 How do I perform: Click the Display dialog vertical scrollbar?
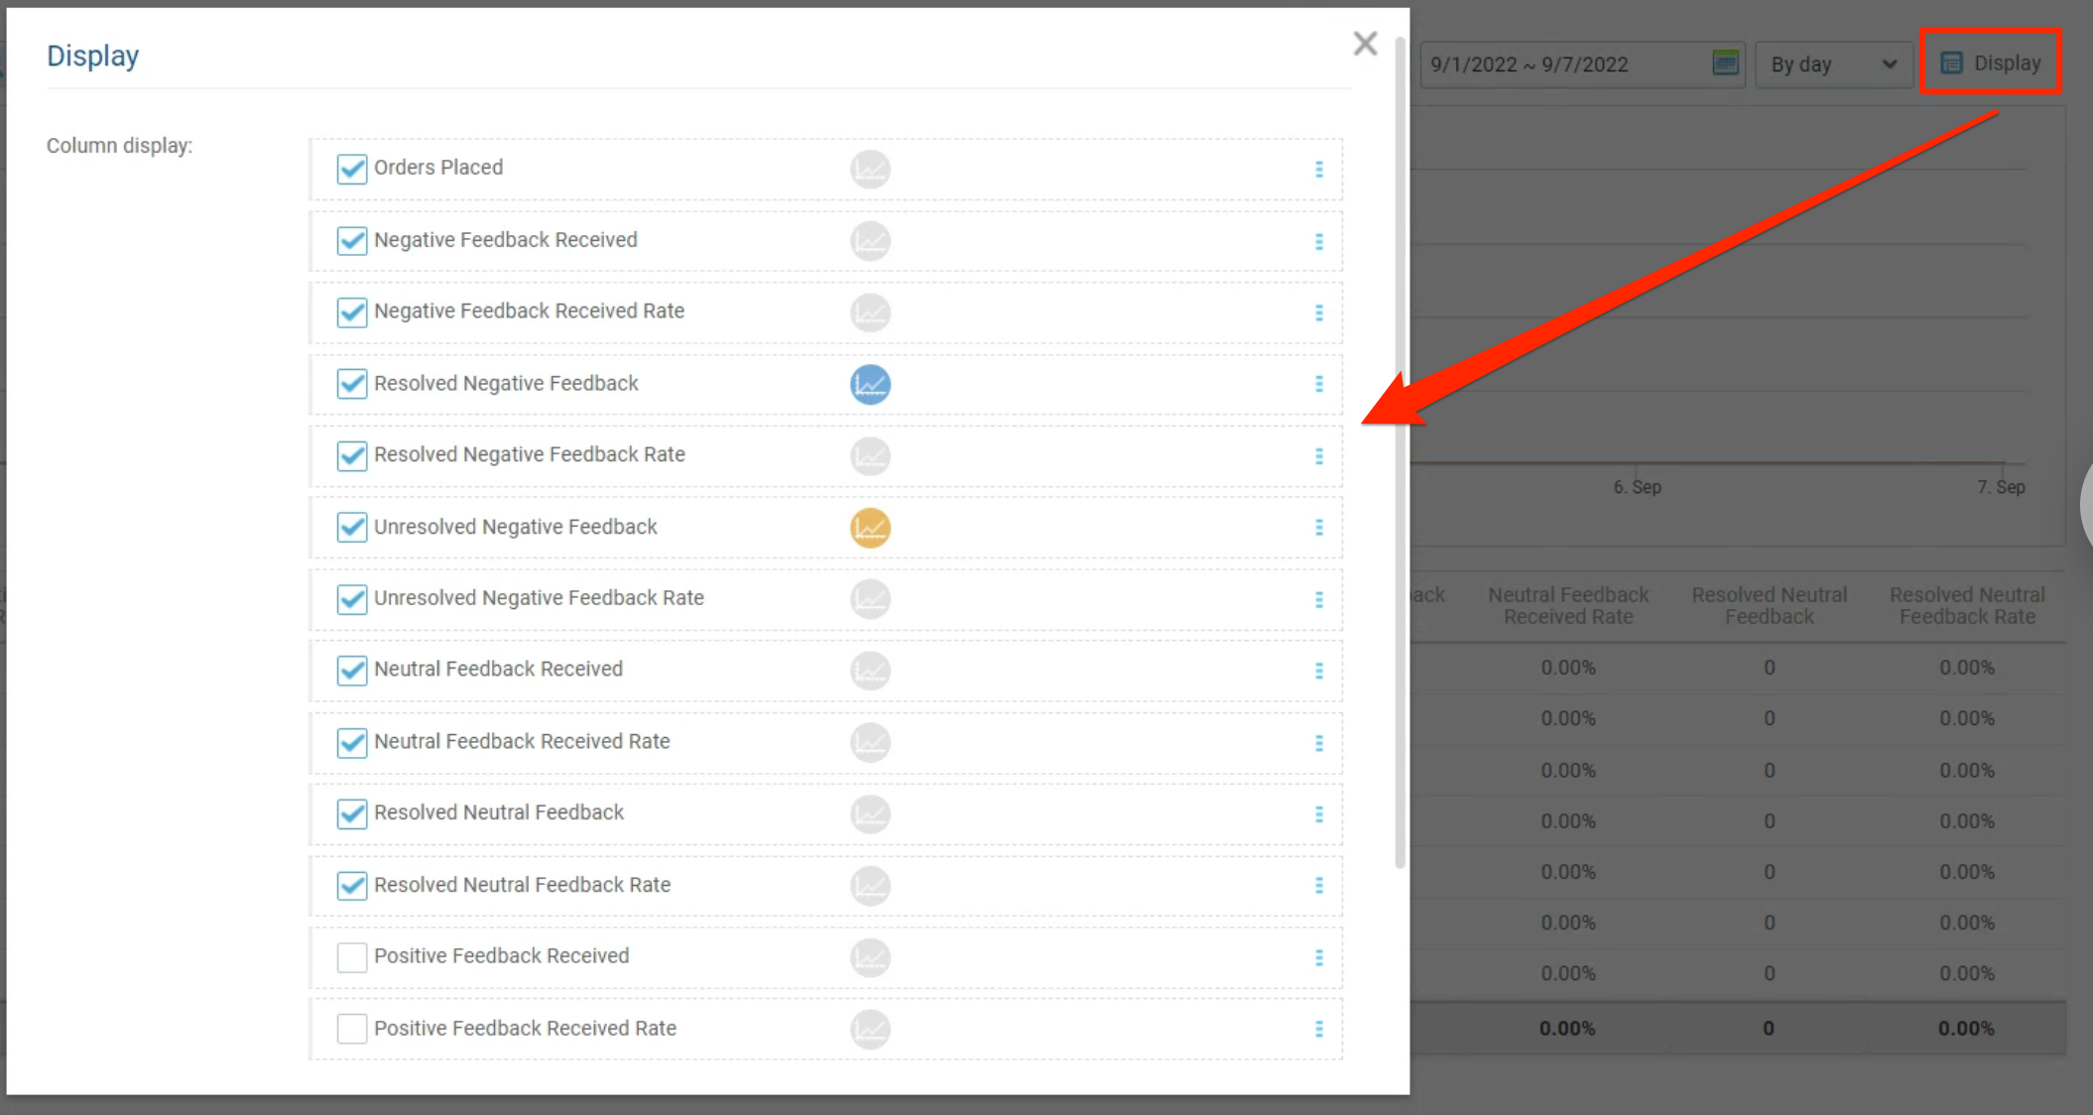[1400, 452]
